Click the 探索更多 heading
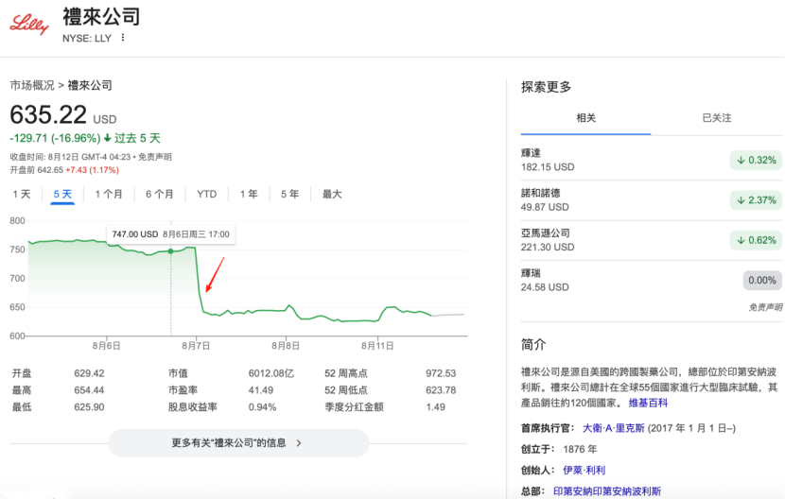 coord(546,87)
